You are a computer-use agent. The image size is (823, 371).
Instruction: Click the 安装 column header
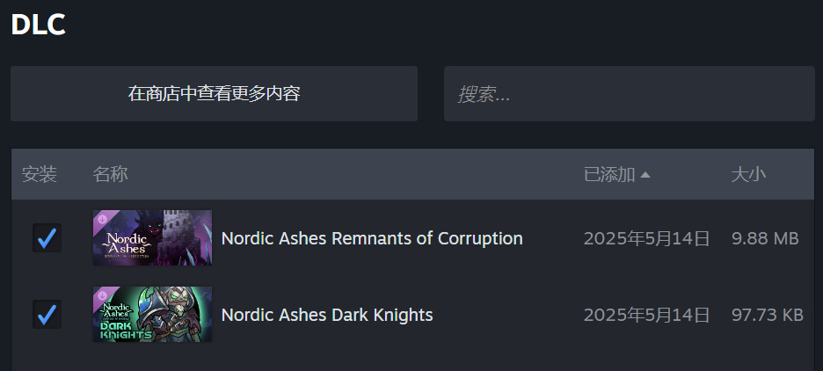[x=40, y=174]
